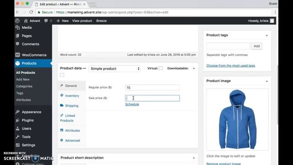The image size is (293, 165).
Task: Open the Advanced product data tab
Action: (72, 140)
